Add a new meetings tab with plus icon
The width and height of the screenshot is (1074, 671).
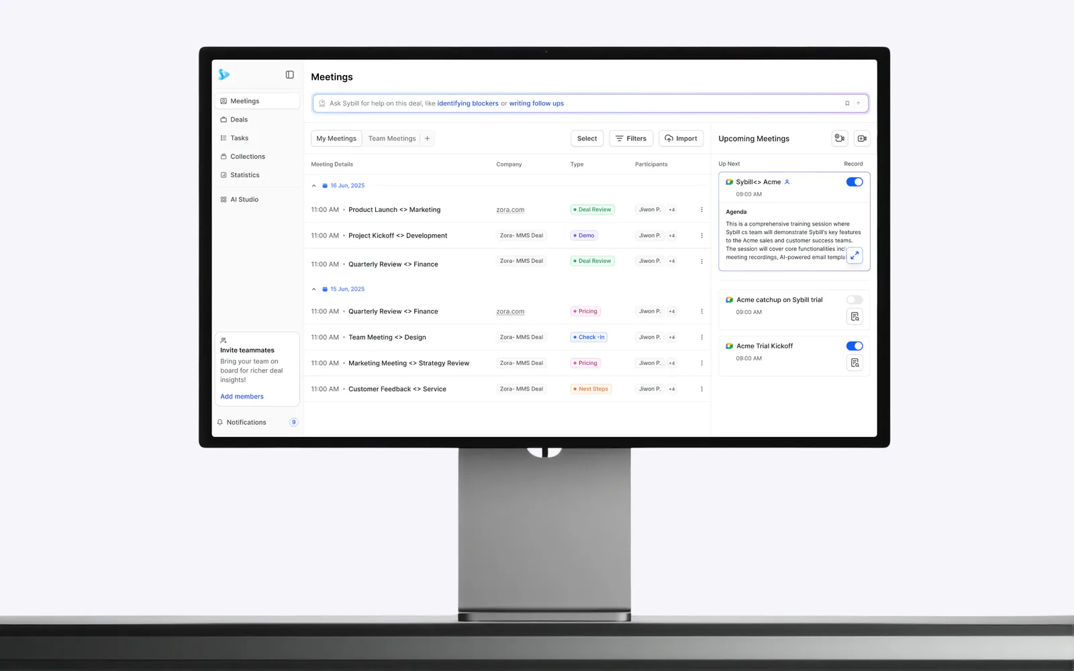(x=427, y=138)
